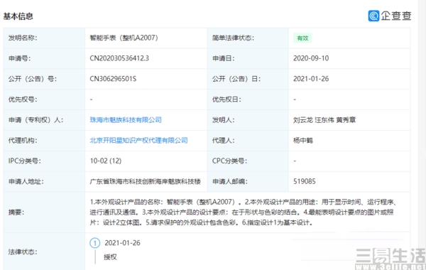Click agent name 杨中鹤
The height and width of the screenshot is (270, 426).
click(303, 140)
